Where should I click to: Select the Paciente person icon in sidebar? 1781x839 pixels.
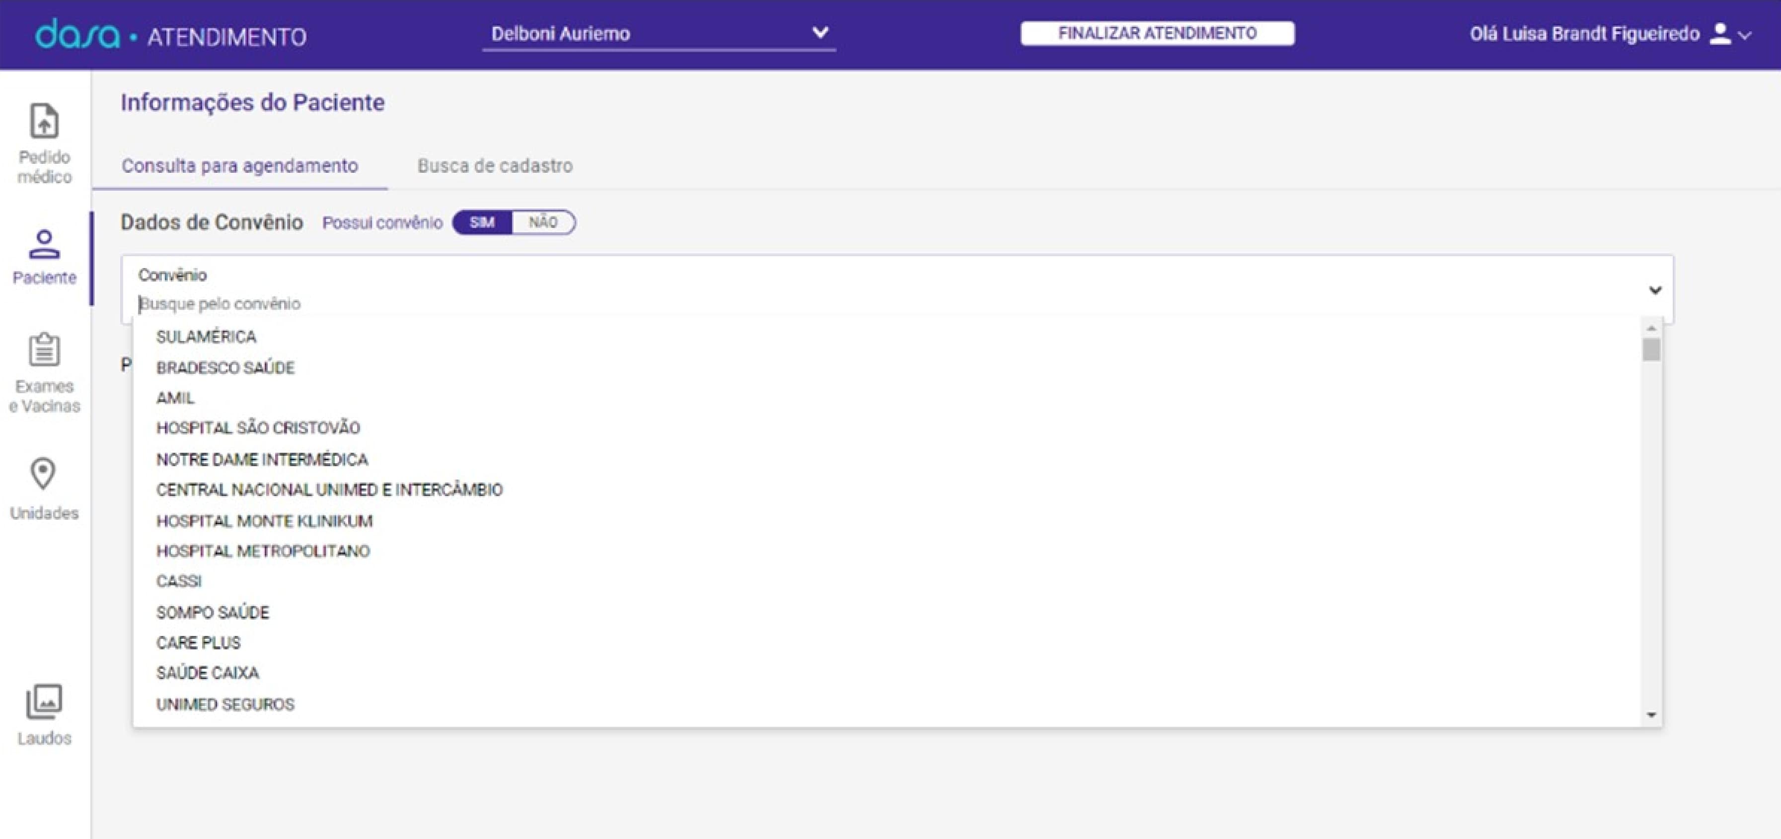coord(44,244)
